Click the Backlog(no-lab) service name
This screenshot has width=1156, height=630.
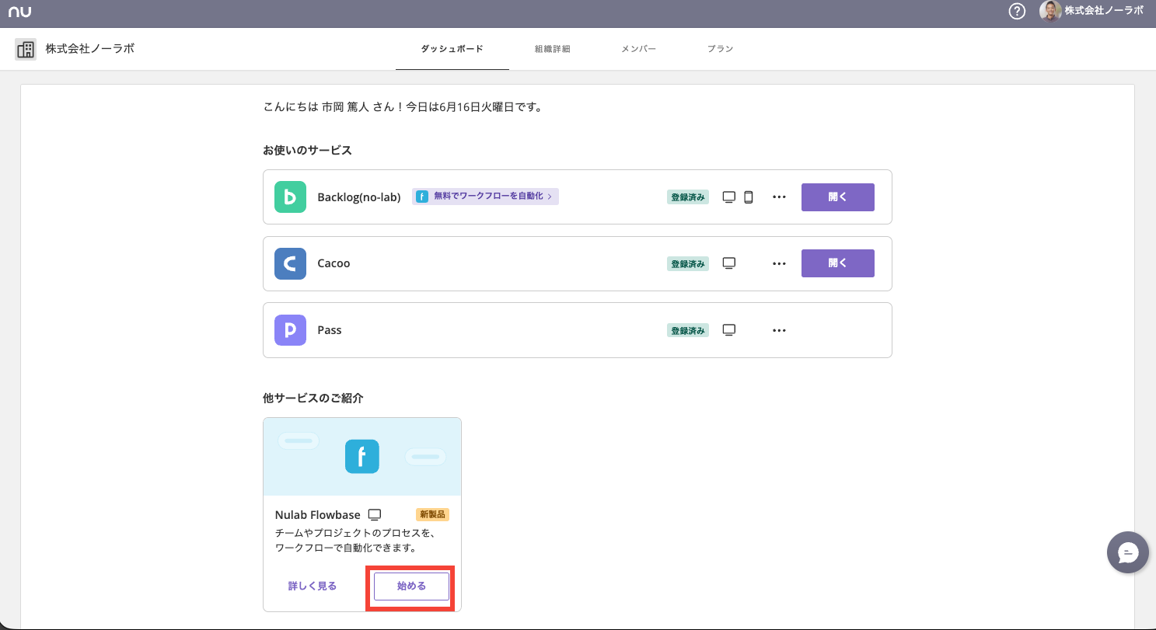click(x=358, y=197)
